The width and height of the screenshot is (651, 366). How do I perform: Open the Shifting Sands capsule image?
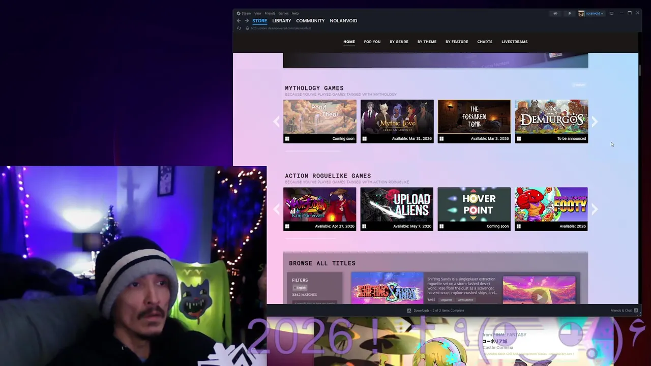click(387, 288)
